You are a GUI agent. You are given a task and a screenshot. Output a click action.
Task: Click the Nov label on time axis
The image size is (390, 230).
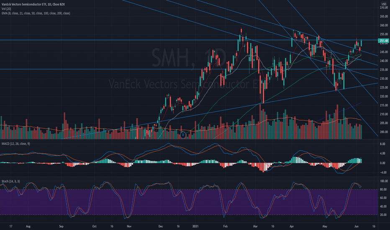(x=129, y=227)
